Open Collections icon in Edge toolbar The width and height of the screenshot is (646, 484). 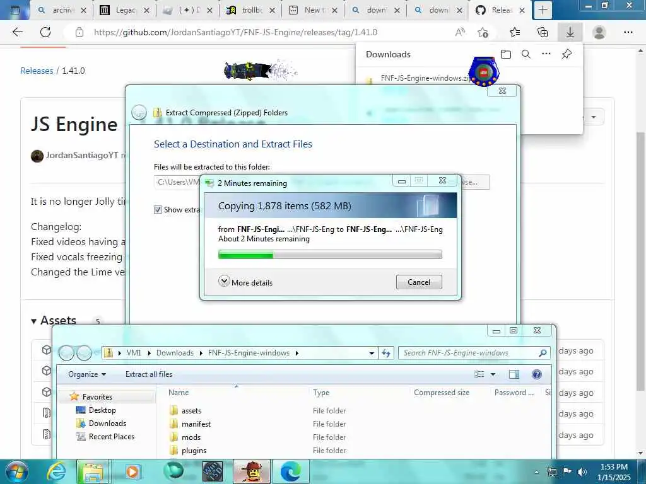point(543,32)
